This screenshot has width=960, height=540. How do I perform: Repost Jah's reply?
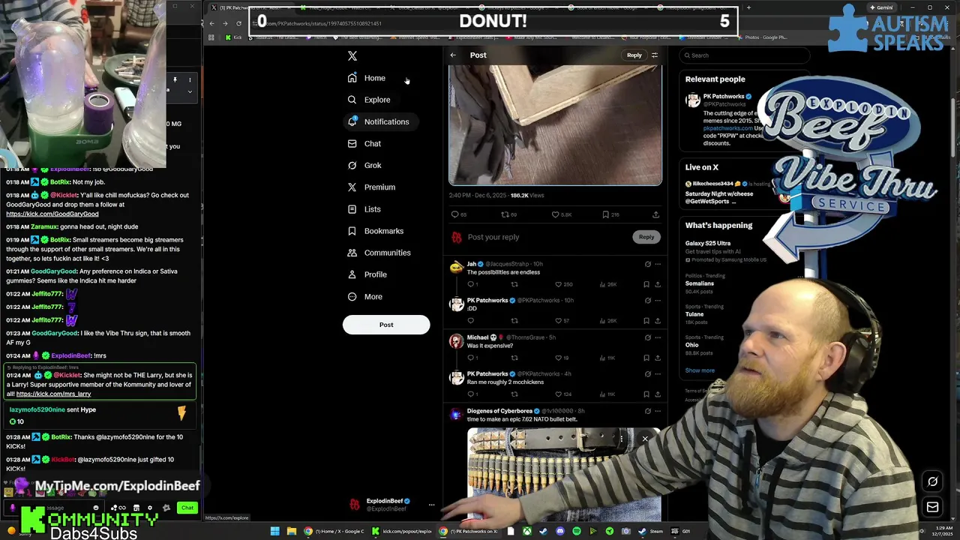514,284
